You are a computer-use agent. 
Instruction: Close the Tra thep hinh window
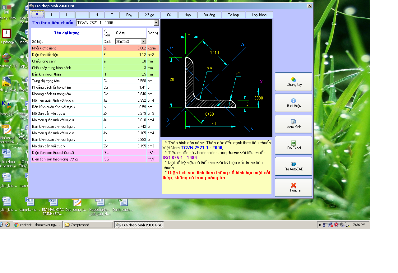click(310, 6)
